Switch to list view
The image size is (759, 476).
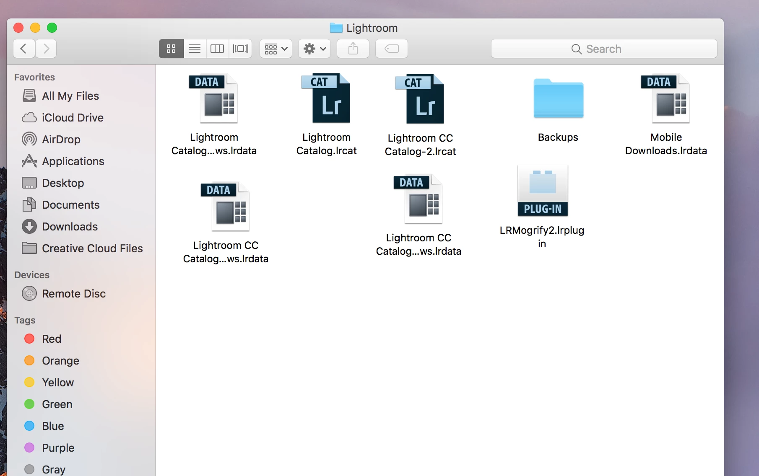tap(195, 49)
